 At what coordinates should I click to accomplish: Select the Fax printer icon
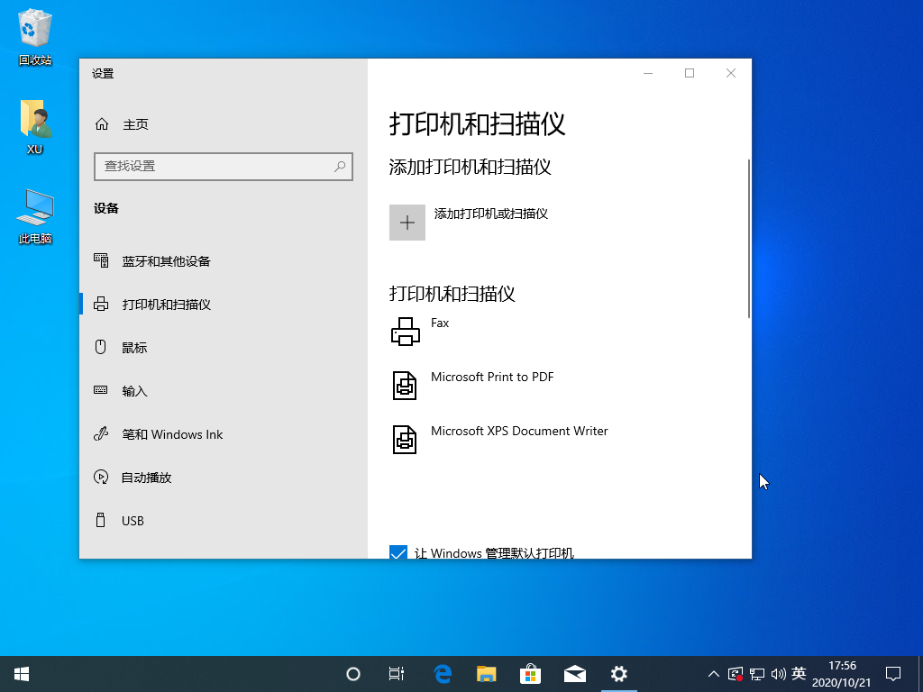(406, 332)
